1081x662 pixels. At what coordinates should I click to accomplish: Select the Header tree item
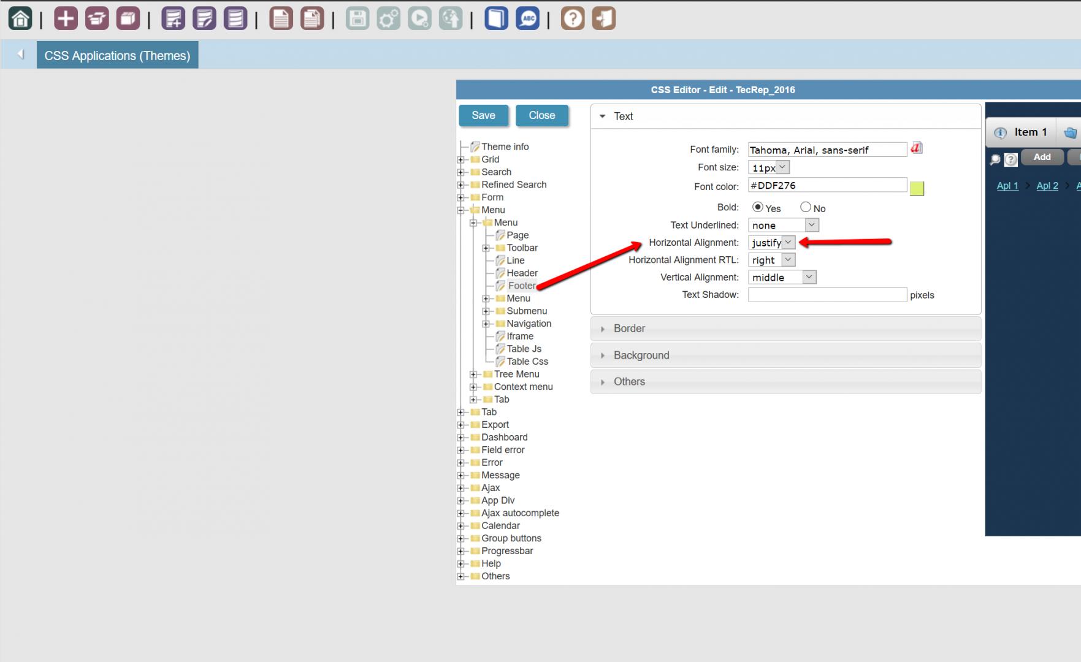click(x=522, y=273)
